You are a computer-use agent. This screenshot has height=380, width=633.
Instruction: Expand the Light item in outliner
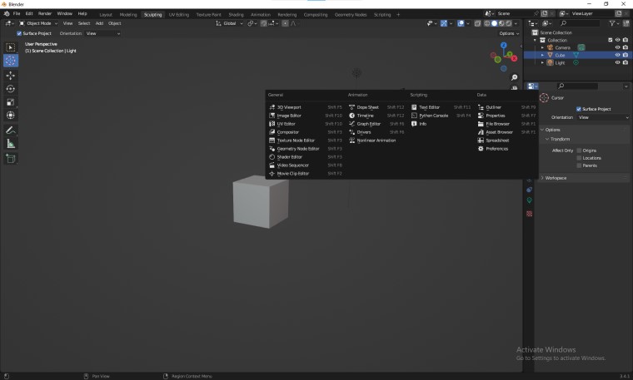[x=542, y=63]
